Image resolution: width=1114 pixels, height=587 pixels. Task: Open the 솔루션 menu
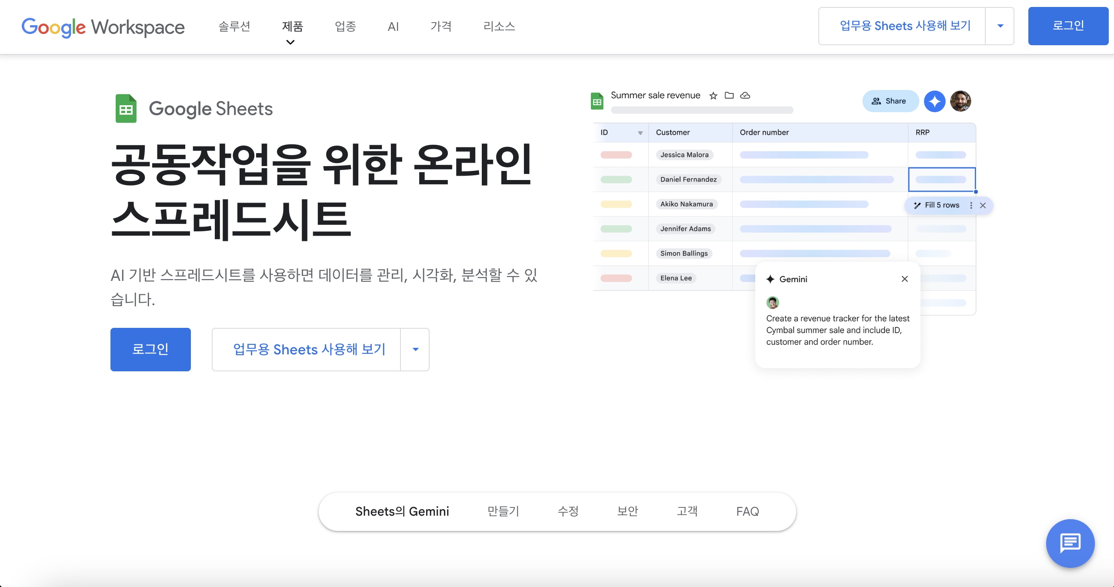pos(234,27)
